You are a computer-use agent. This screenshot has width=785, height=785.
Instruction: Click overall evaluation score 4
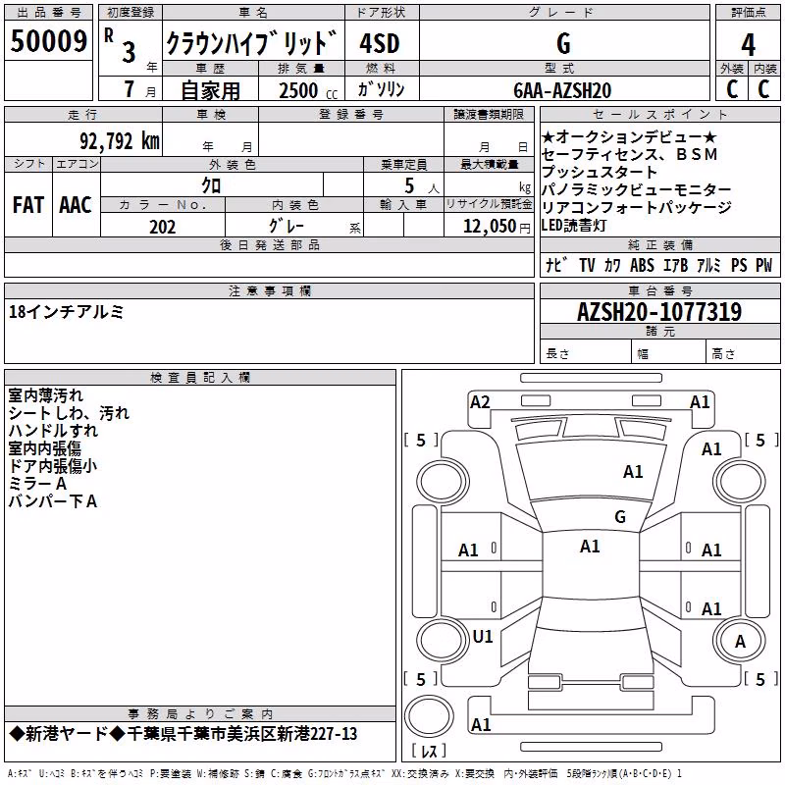(x=748, y=45)
